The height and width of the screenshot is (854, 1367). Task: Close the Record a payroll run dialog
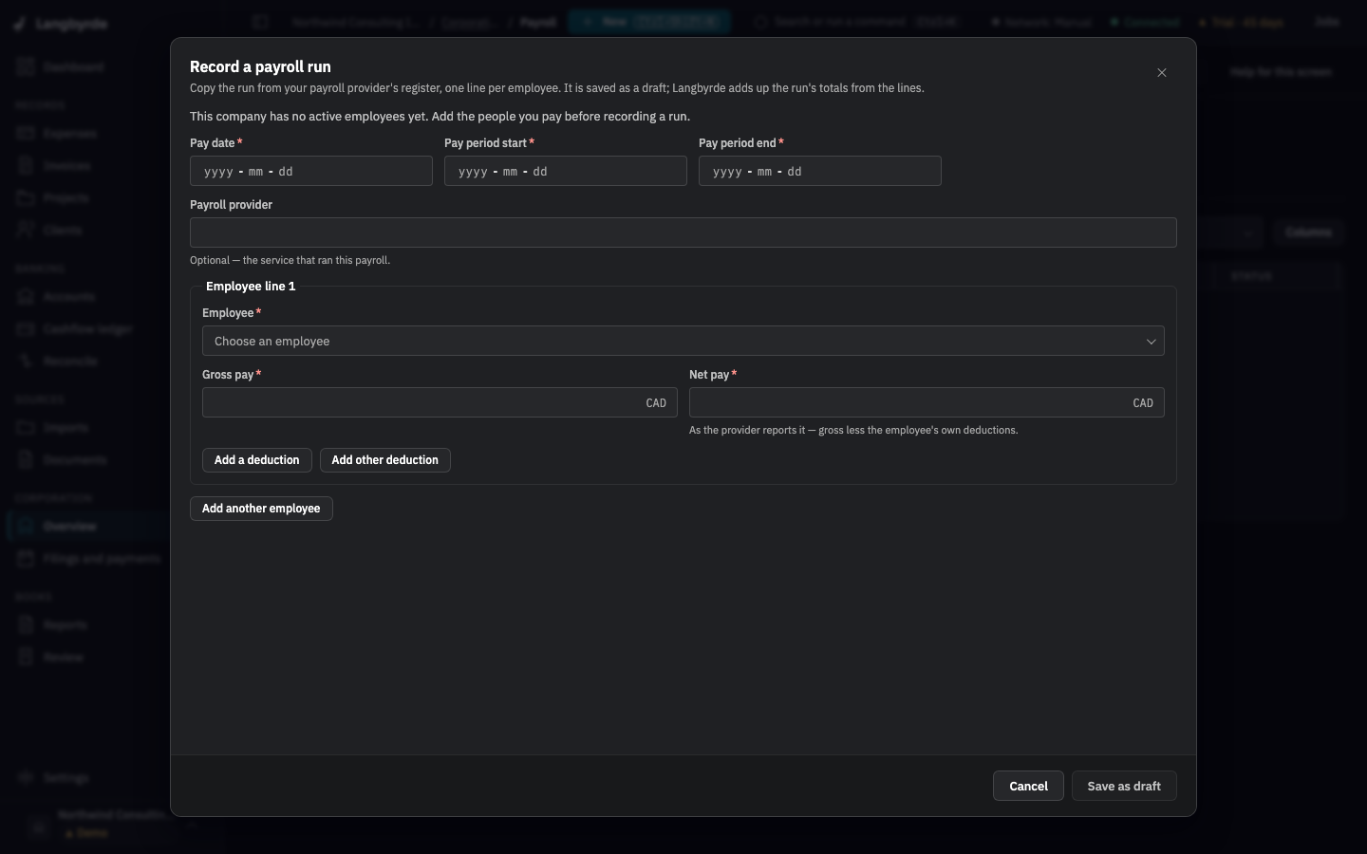pos(1162,73)
